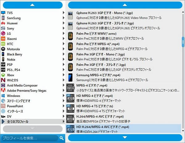Click right panel scroll-down button
This screenshot has height=143, width=185.
[x=125, y=137]
